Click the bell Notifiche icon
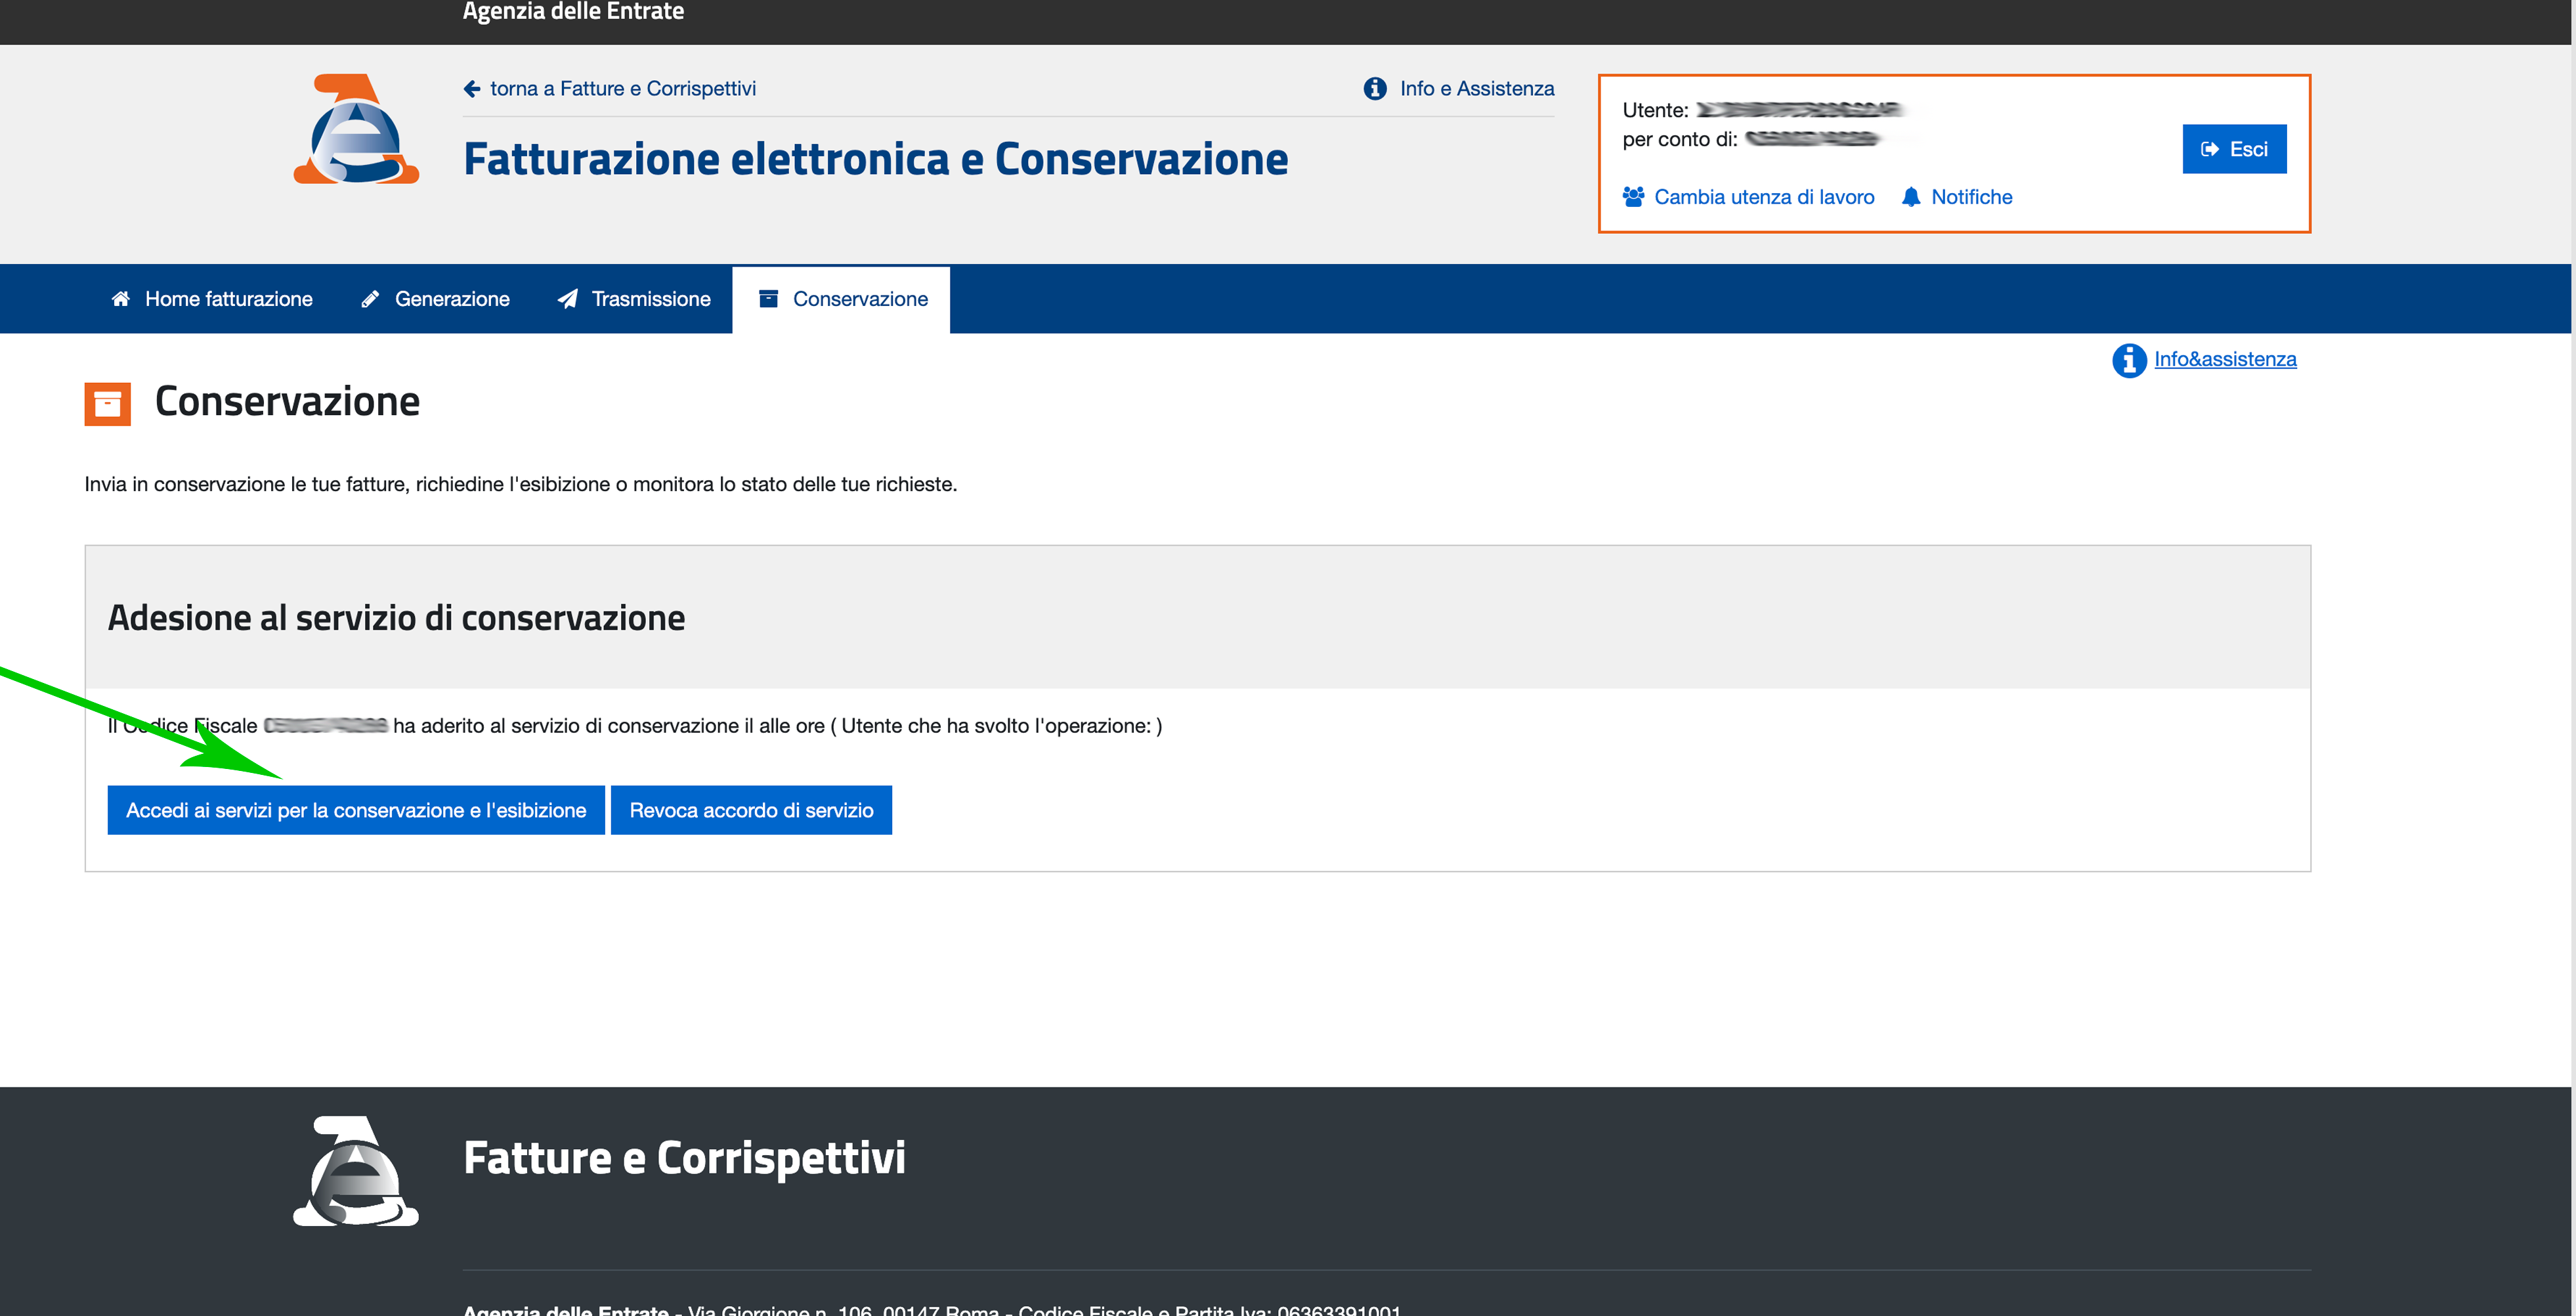Image resolution: width=2576 pixels, height=1316 pixels. pyautogui.click(x=1911, y=197)
